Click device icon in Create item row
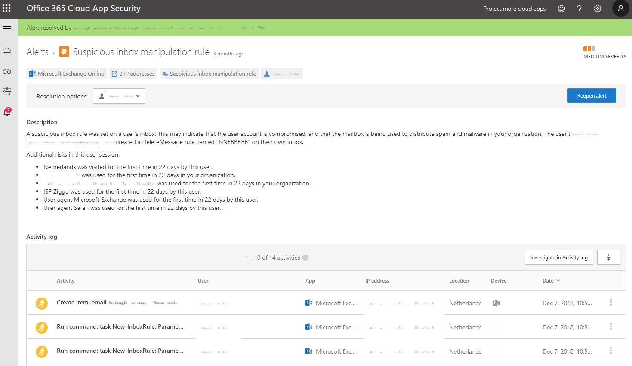The height and width of the screenshot is (366, 632). 496,303
